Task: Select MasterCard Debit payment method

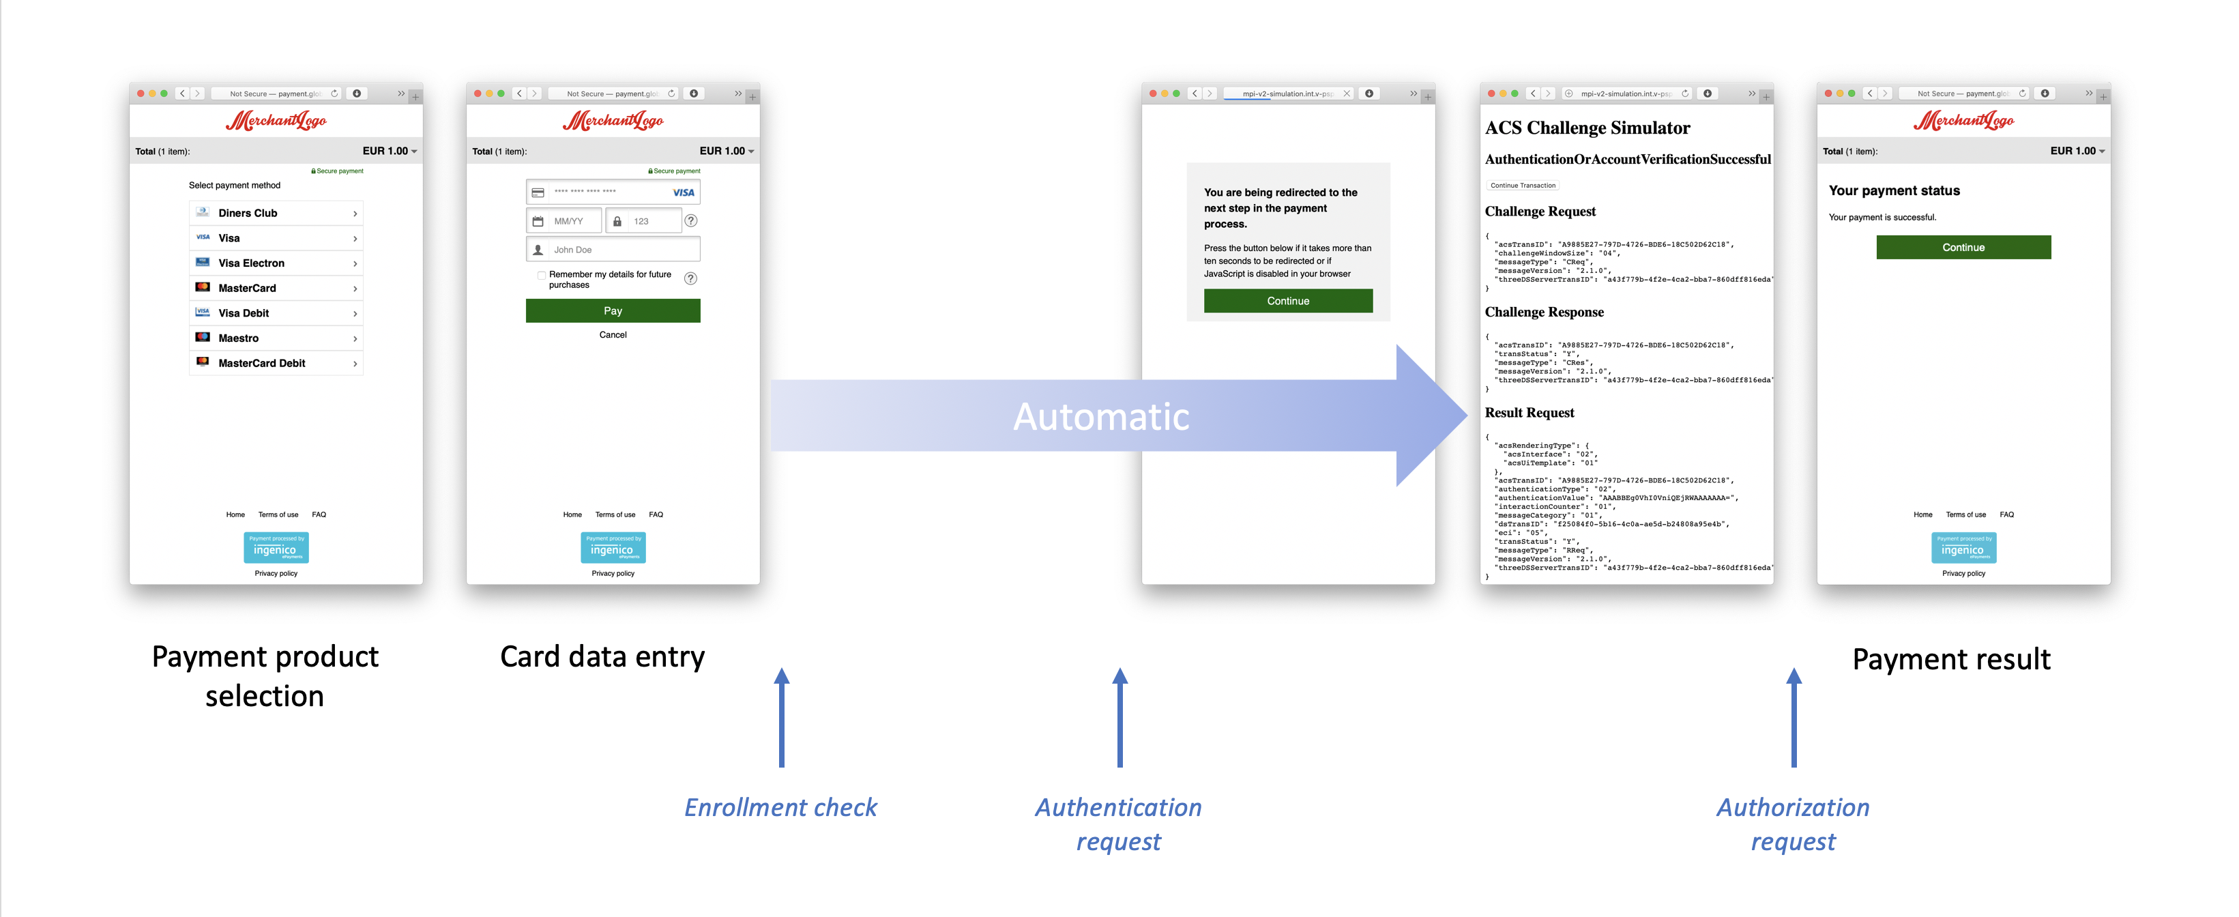Action: click(276, 364)
